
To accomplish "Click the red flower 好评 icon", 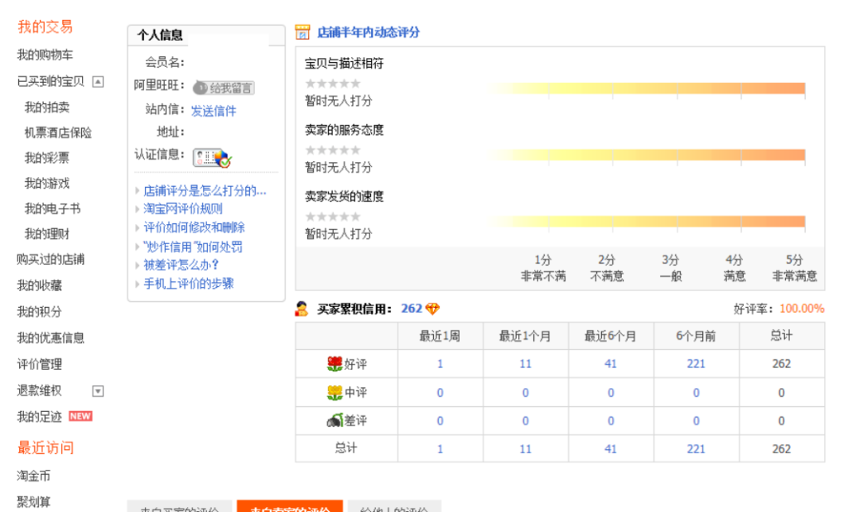I will pyautogui.click(x=335, y=364).
